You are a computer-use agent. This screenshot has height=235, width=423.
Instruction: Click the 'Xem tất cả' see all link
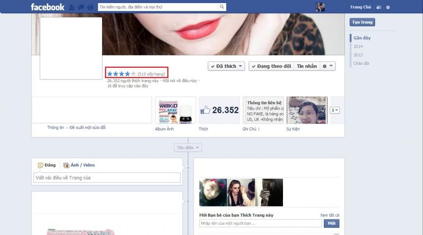click(329, 215)
